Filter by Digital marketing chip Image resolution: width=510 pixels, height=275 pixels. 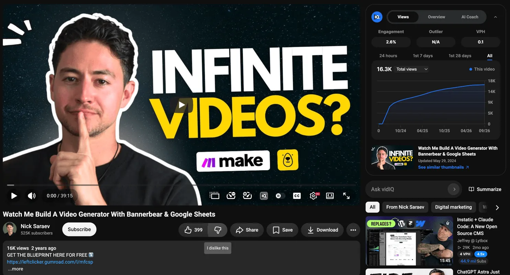[x=453, y=207]
